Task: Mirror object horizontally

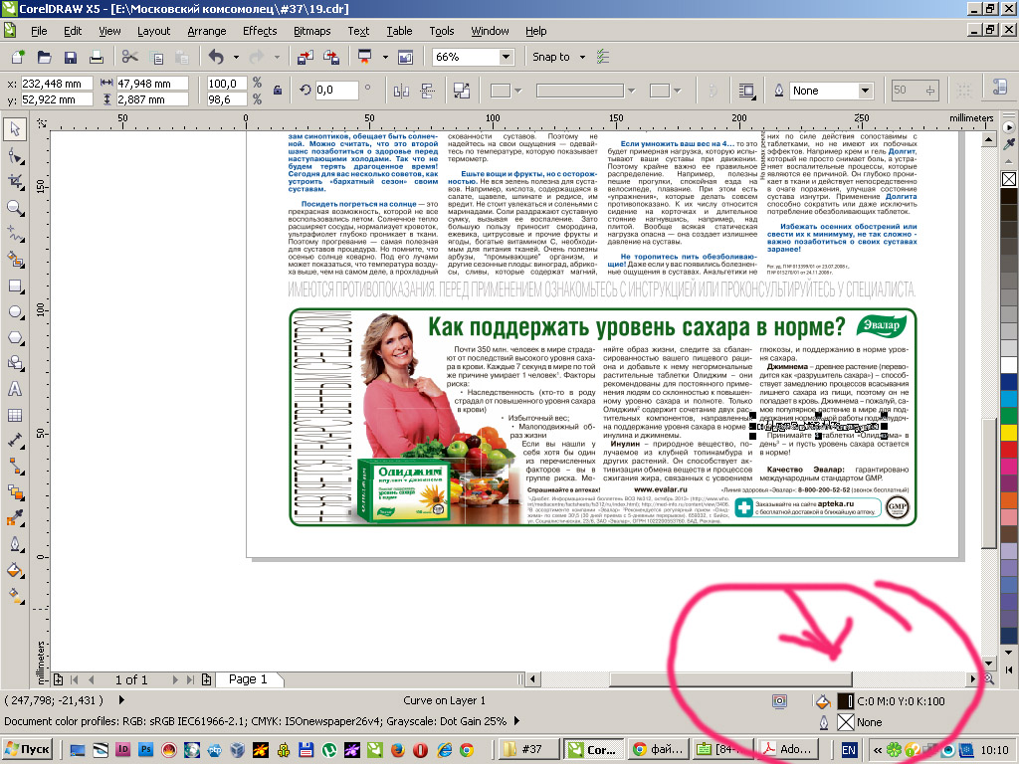Action: [x=401, y=91]
